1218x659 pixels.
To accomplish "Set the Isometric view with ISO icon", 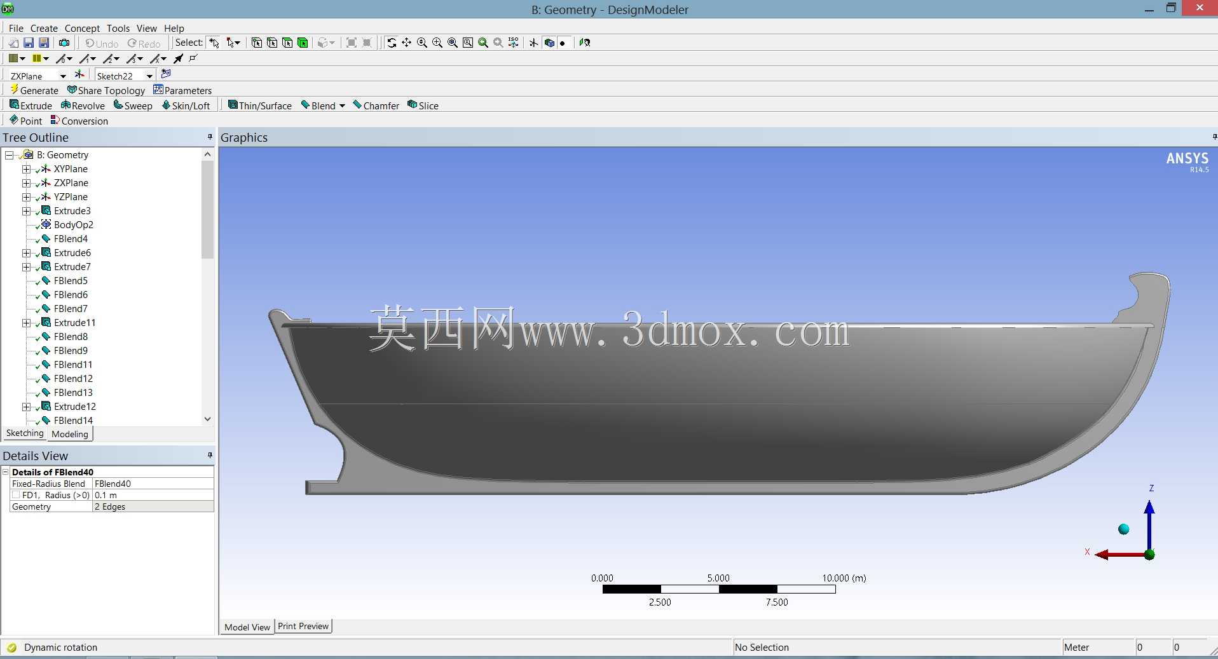I will point(514,43).
